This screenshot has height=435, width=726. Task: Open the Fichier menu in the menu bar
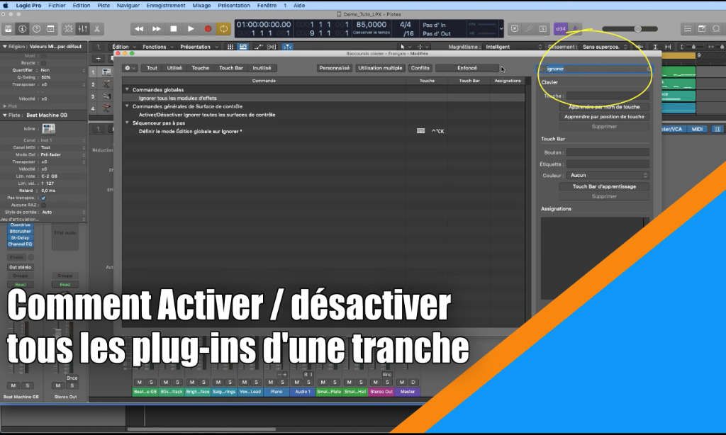tap(57, 6)
